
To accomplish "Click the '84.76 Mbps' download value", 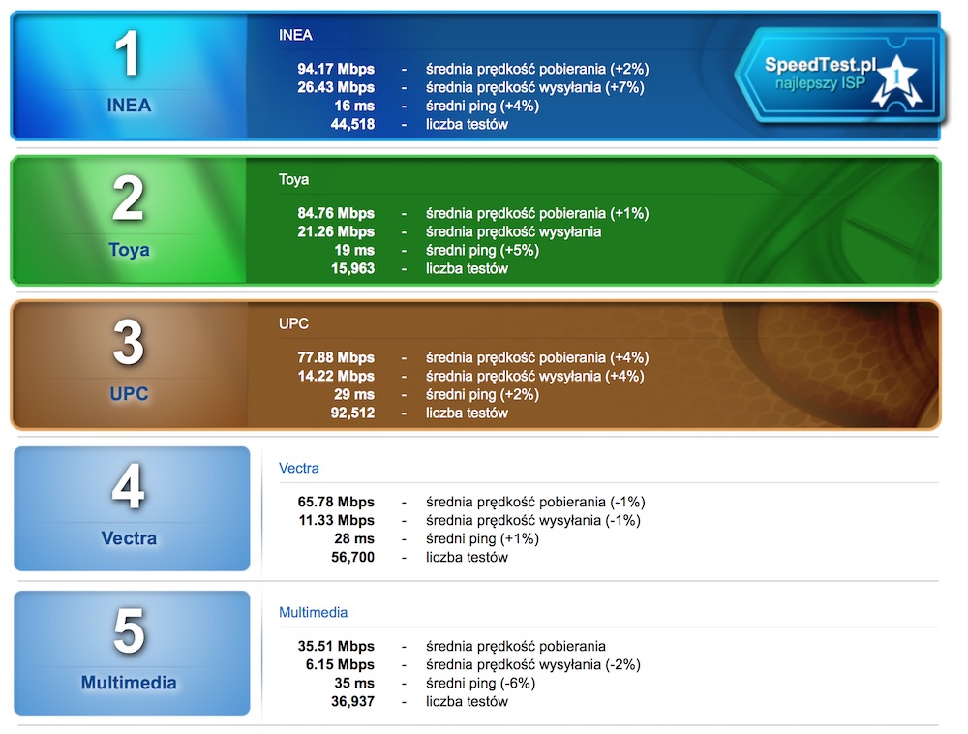I will [x=336, y=213].
